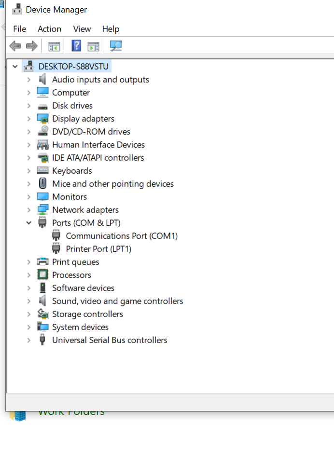
Task: Select the Processors chip icon
Action: [42, 275]
